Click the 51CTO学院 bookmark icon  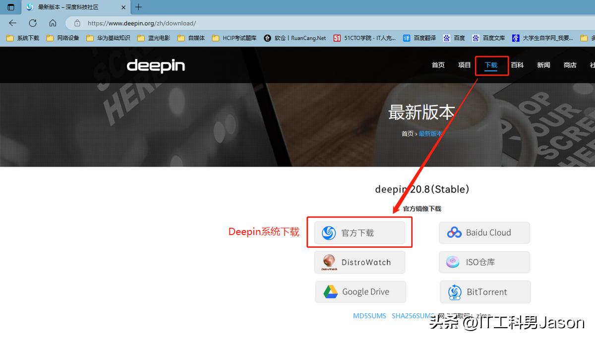pyautogui.click(x=337, y=37)
